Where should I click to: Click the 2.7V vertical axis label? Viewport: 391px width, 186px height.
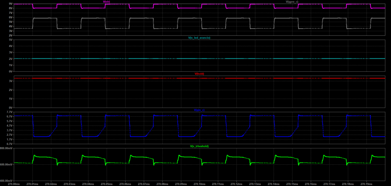(10, 135)
